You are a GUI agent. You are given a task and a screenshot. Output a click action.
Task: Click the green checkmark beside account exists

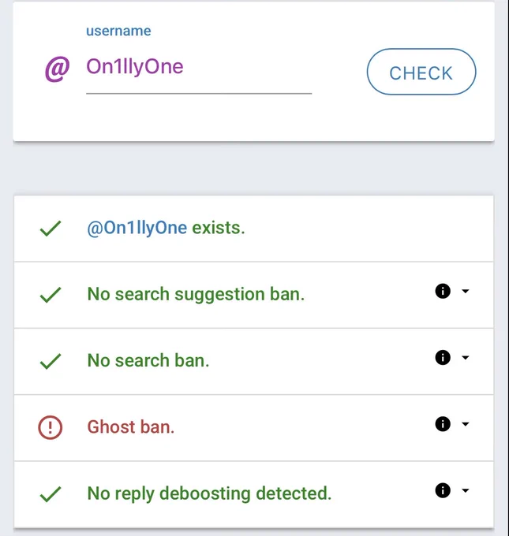[51, 229]
